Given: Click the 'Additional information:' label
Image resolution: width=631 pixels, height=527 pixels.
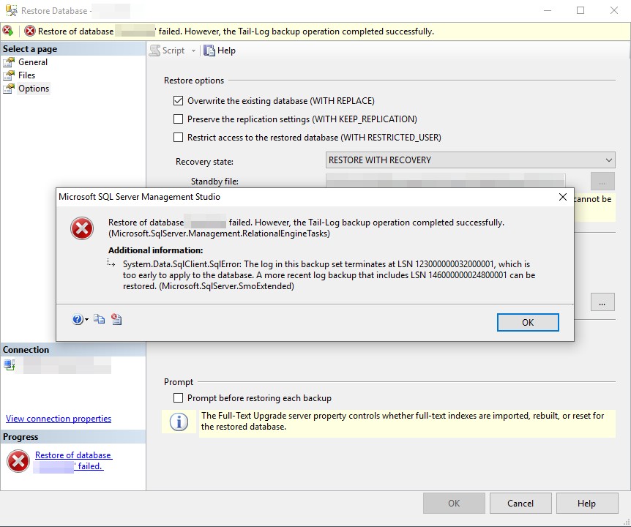Looking at the screenshot, I should coord(155,250).
